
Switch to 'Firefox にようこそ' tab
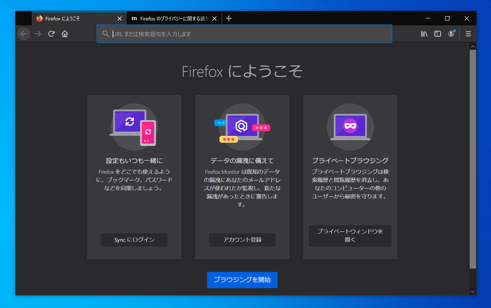(x=79, y=18)
